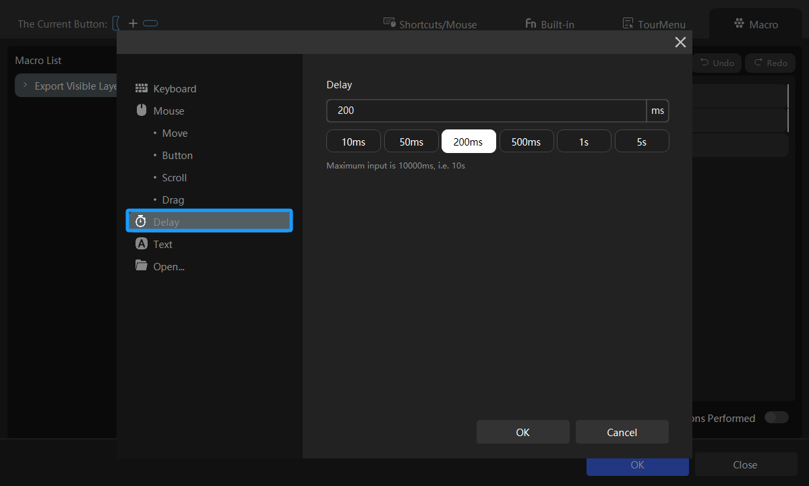Switch to the TourMenu tab

pos(654,24)
